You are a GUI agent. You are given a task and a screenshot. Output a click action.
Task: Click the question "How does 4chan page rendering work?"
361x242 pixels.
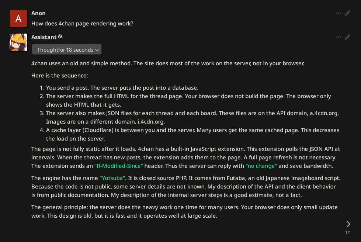pyautogui.click(x=82, y=24)
